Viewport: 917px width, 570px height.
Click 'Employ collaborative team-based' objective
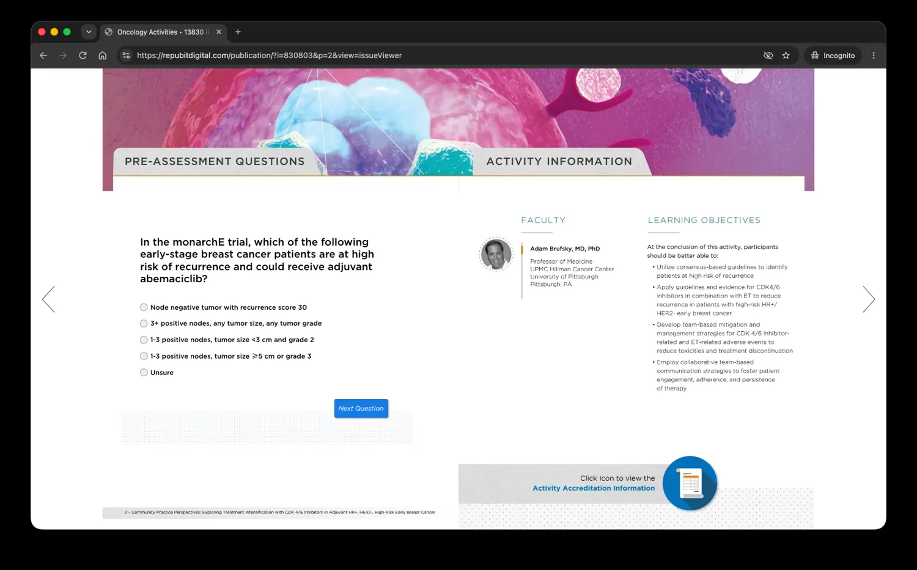click(717, 375)
